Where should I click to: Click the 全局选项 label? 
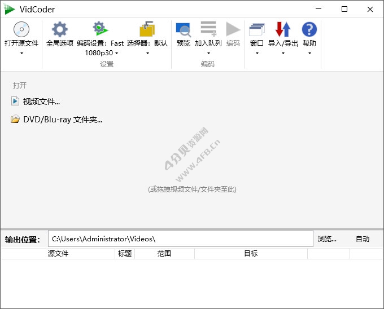(x=60, y=43)
